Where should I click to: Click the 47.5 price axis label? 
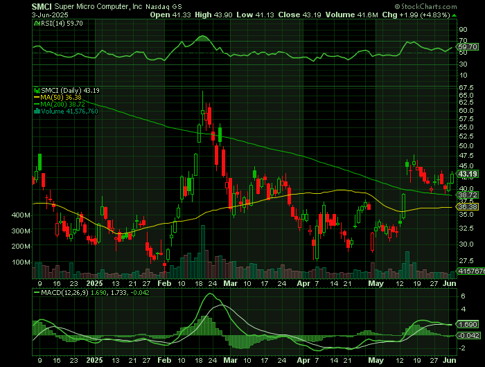click(x=466, y=156)
